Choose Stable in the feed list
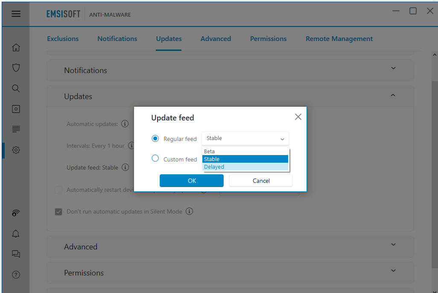438x293 pixels. (245, 159)
